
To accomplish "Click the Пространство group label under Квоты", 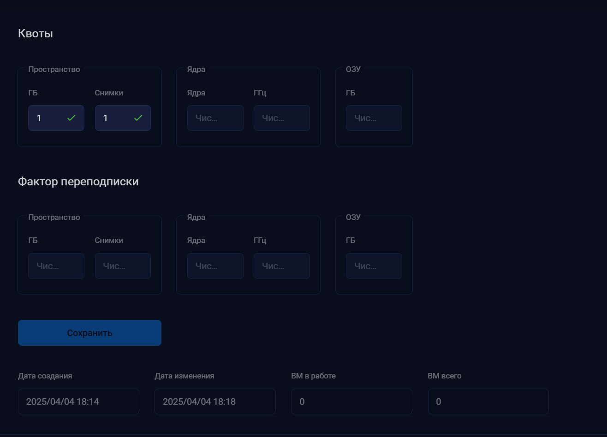I will click(x=54, y=70).
